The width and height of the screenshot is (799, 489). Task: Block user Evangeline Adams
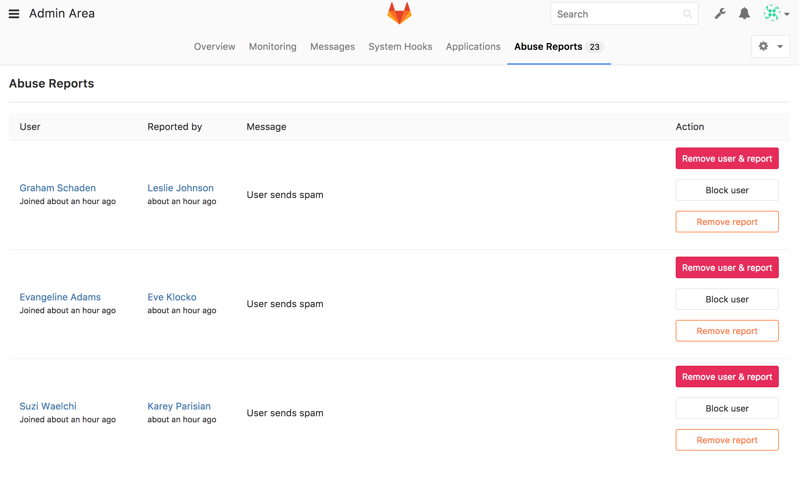click(727, 299)
